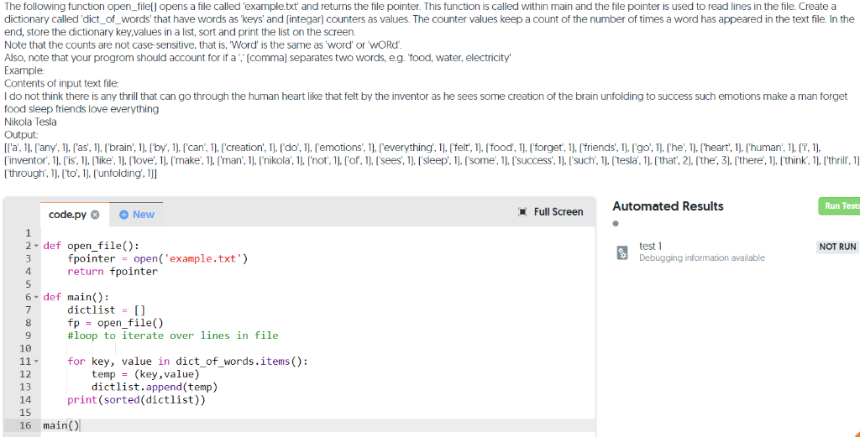Image resolution: width=860 pixels, height=437 pixels.
Task: Click the 'Automated Results' heading
Action: (x=668, y=206)
